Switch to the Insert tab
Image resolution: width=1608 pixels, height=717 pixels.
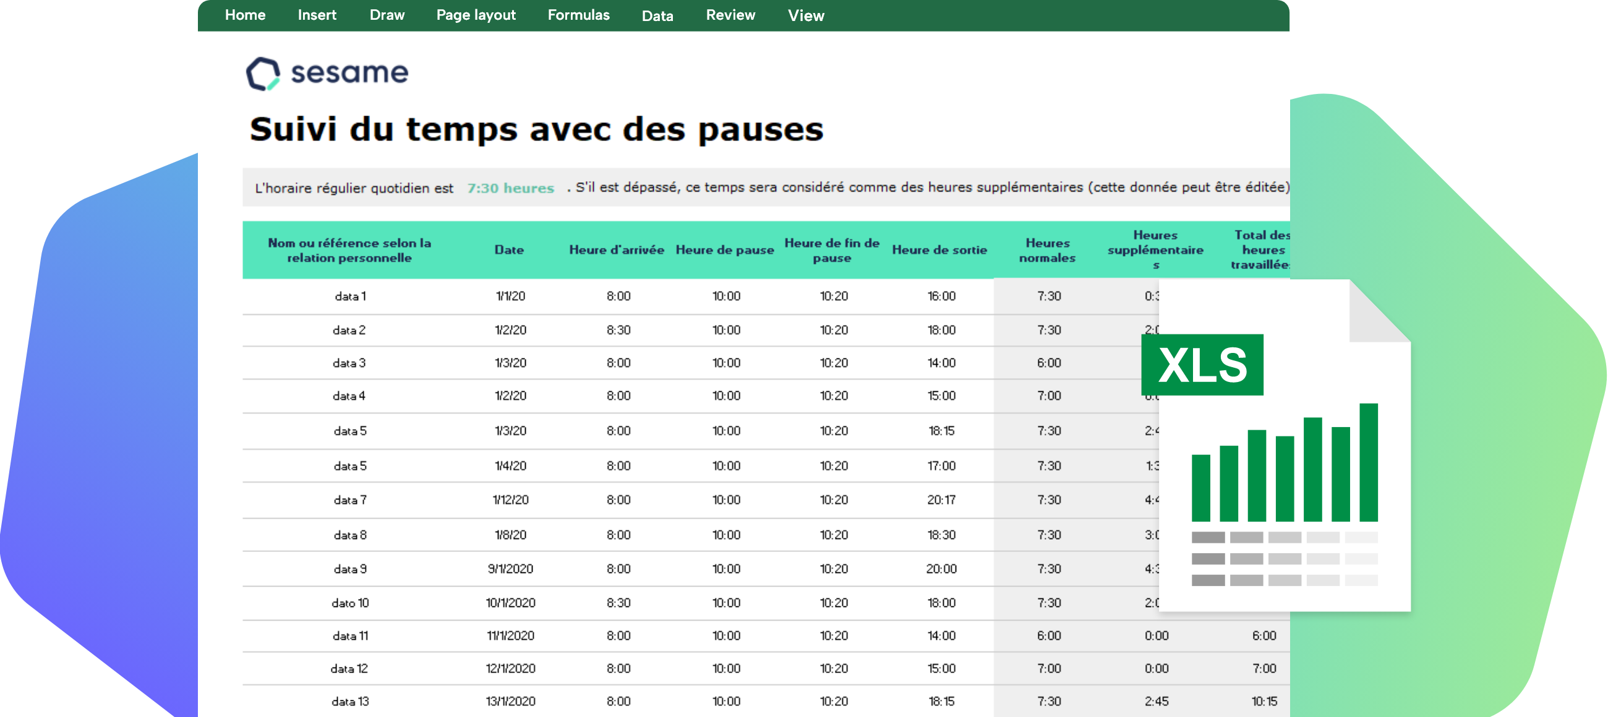[317, 15]
